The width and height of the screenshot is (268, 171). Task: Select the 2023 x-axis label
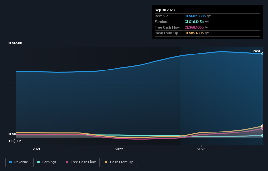(x=201, y=149)
